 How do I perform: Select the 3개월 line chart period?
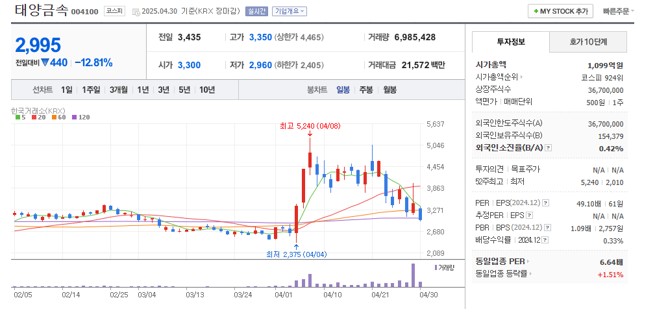[119, 90]
